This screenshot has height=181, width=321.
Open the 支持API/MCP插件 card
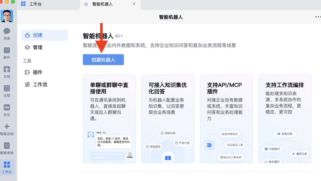[226, 118]
